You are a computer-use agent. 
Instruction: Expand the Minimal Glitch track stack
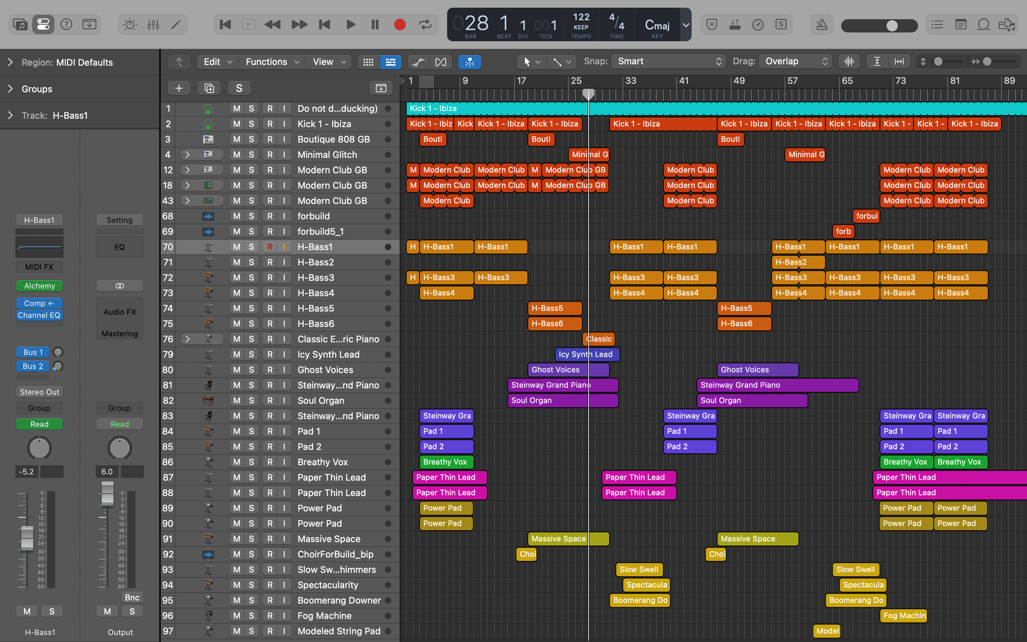pyautogui.click(x=187, y=154)
